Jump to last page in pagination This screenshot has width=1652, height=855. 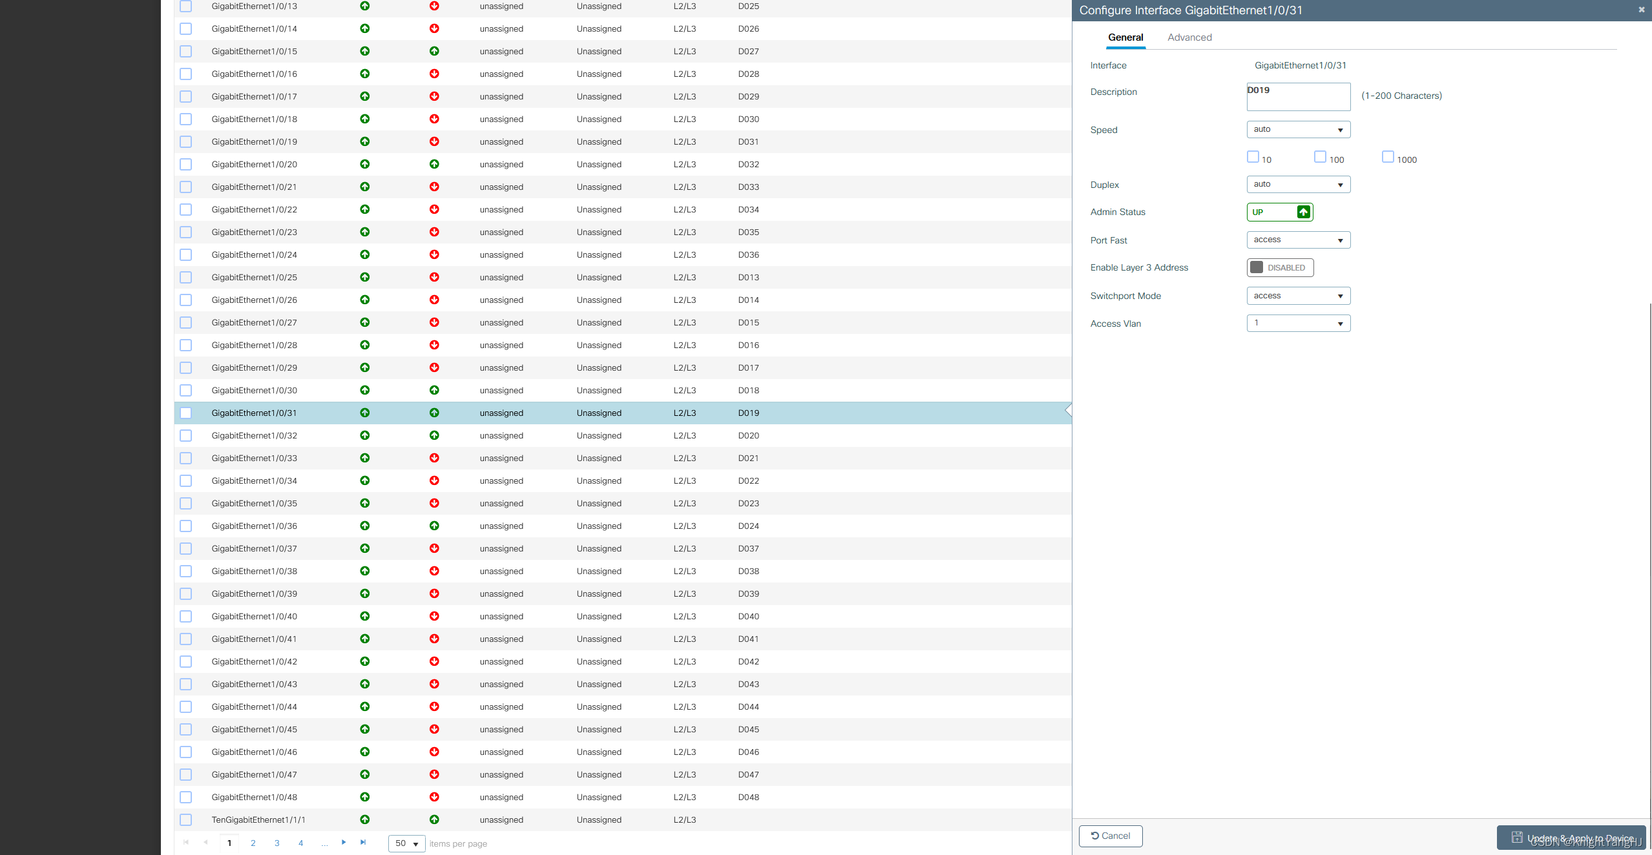click(363, 842)
